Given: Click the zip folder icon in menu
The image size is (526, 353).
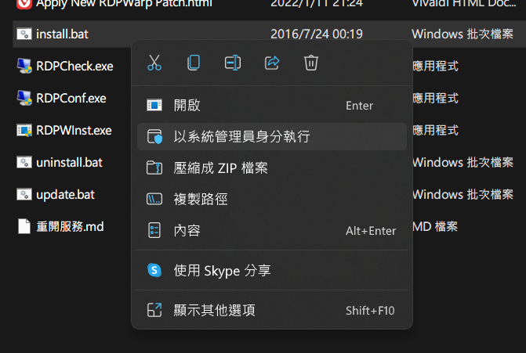Looking at the screenshot, I should click(x=154, y=167).
